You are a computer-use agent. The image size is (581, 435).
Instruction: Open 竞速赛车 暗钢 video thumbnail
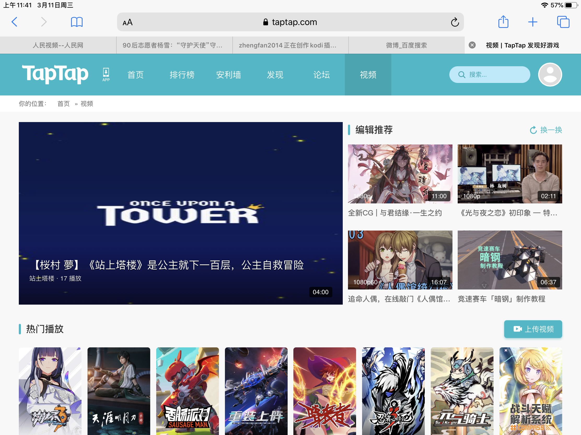[x=510, y=260]
